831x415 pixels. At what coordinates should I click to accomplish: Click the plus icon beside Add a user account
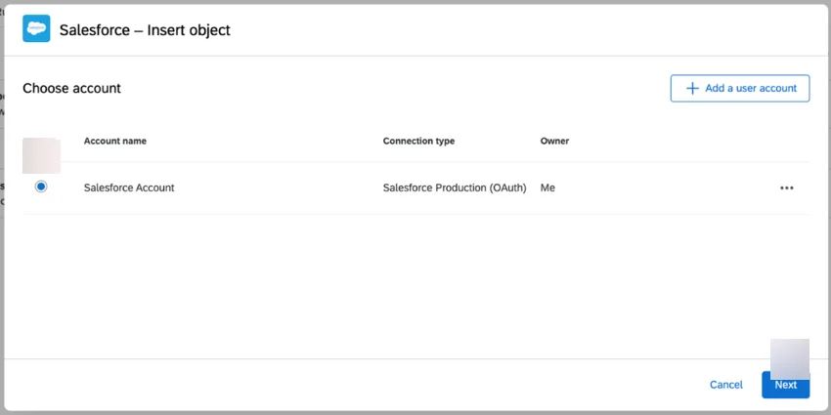point(692,88)
